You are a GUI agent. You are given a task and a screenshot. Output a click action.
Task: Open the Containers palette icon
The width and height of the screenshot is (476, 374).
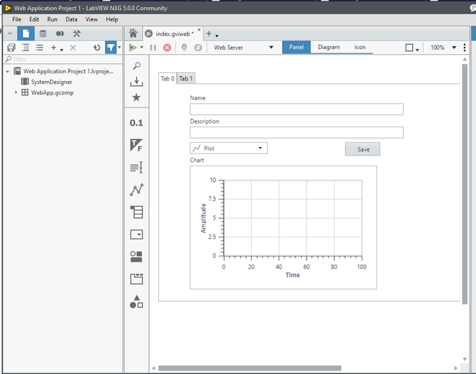coord(136,279)
